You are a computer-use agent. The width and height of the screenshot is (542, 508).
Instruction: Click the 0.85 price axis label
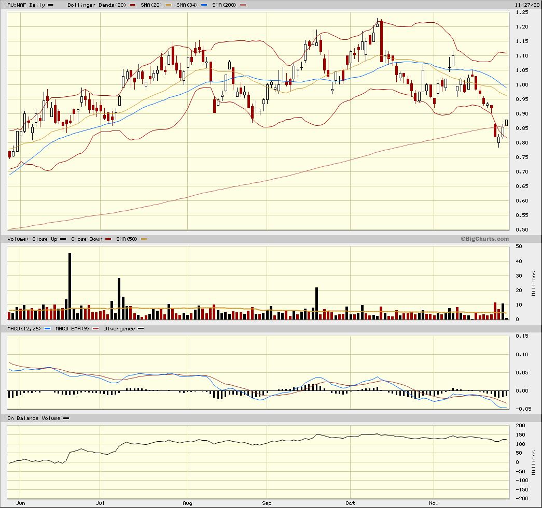tap(522, 128)
